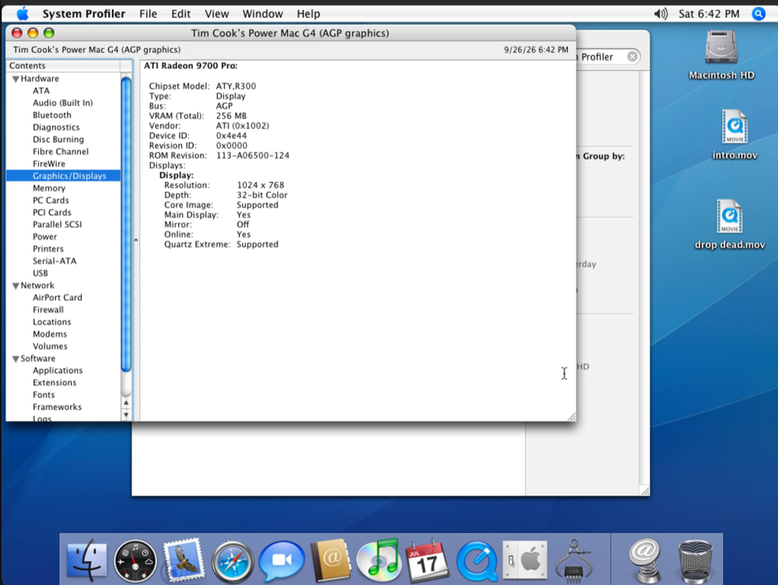
Task: Click the Contents list scrollbar thumb
Action: 126,224
